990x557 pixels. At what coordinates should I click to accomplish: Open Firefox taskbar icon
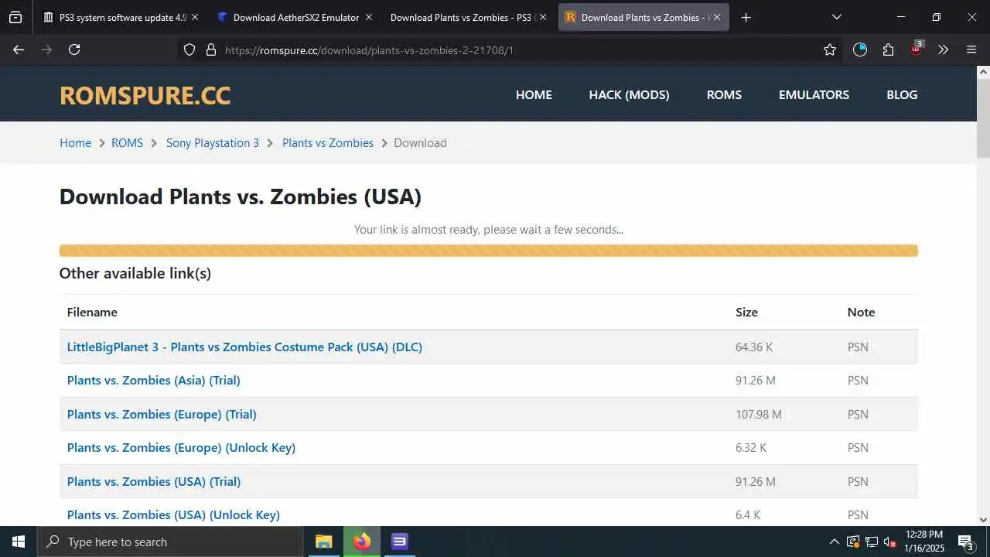click(362, 542)
